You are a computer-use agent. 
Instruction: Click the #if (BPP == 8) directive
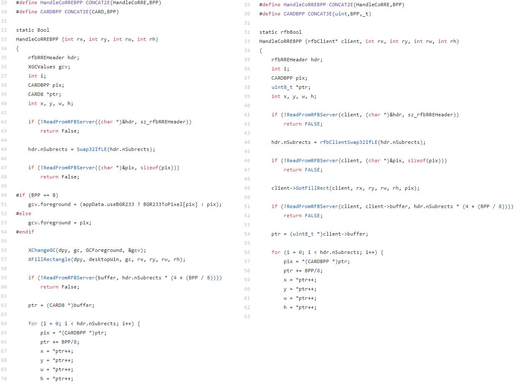pos(37,195)
